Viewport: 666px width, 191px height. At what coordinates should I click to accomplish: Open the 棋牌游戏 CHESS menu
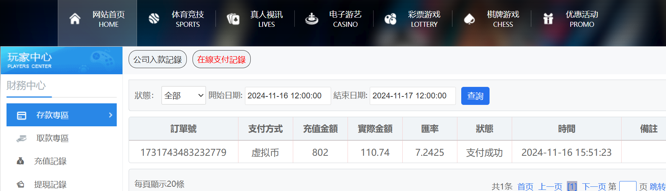pyautogui.click(x=491, y=19)
